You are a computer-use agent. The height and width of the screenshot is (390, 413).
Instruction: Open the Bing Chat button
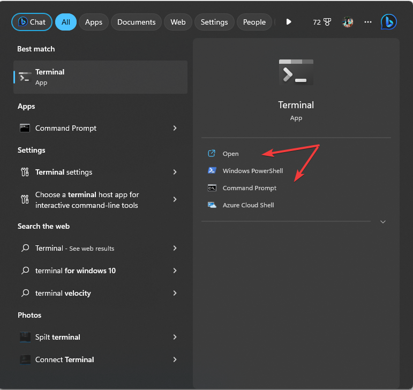coord(32,22)
